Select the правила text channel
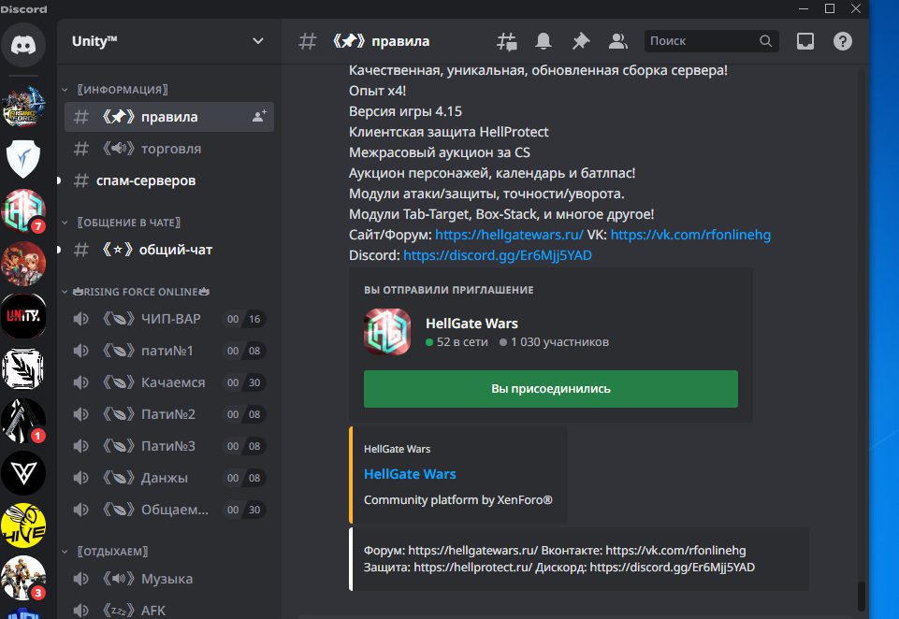 pyautogui.click(x=169, y=117)
